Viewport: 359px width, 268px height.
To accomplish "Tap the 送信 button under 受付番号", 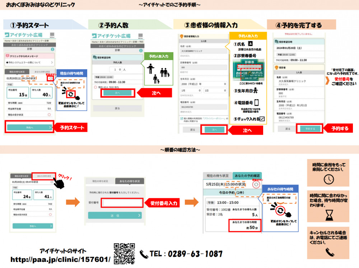I will (x=115, y=215).
